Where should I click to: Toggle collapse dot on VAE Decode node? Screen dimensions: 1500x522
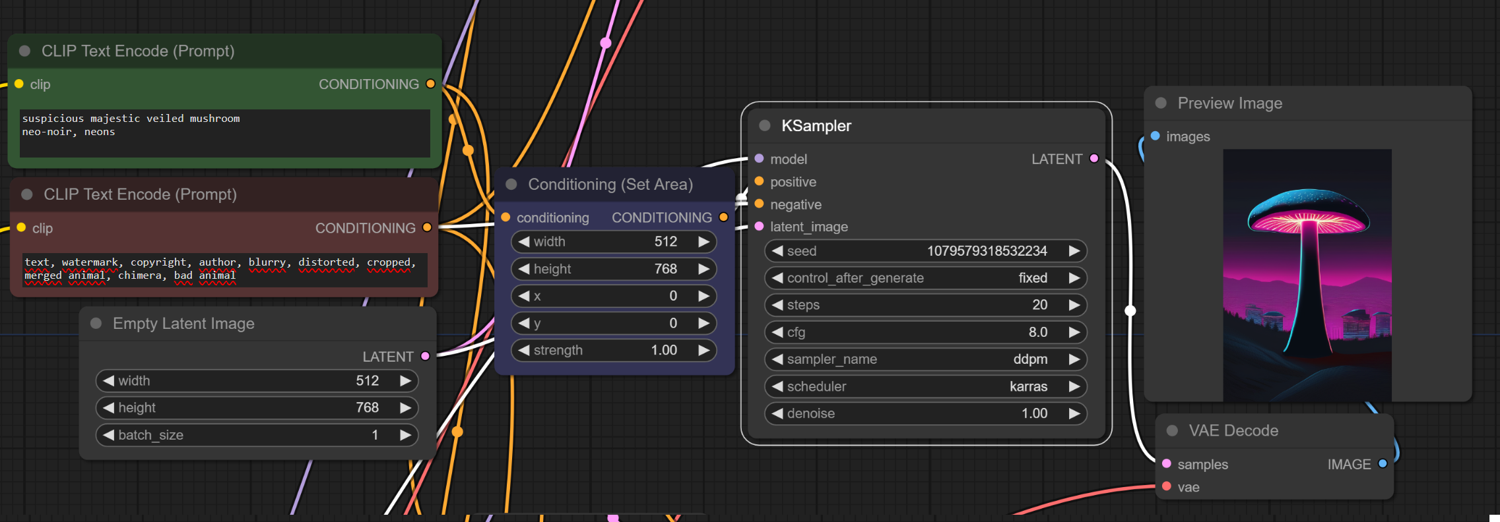click(1172, 430)
